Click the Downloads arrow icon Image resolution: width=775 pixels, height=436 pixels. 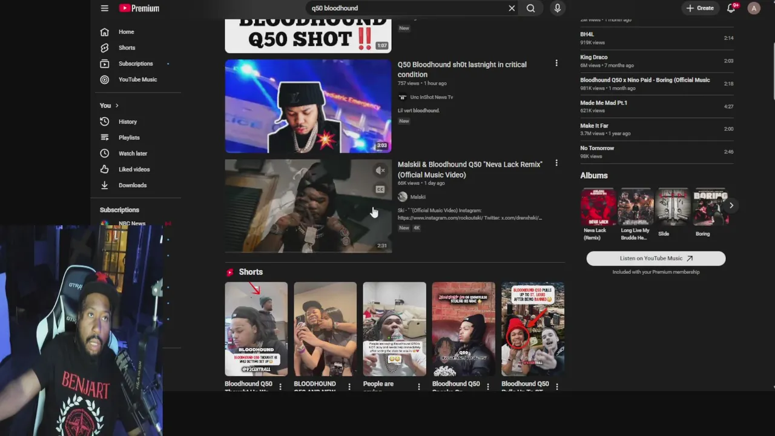click(x=105, y=185)
